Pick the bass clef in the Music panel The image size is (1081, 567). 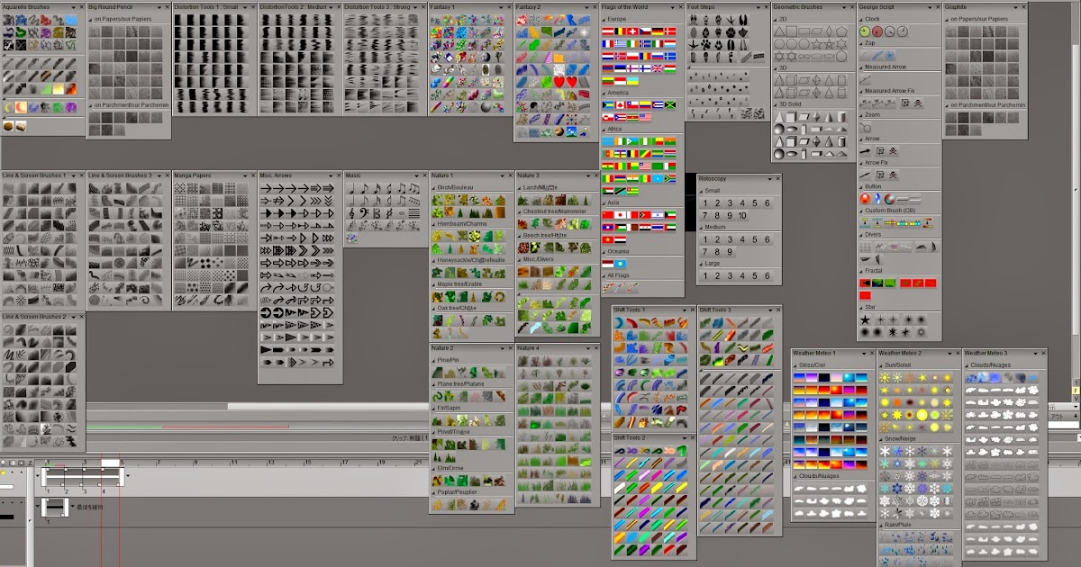pyautogui.click(x=364, y=213)
